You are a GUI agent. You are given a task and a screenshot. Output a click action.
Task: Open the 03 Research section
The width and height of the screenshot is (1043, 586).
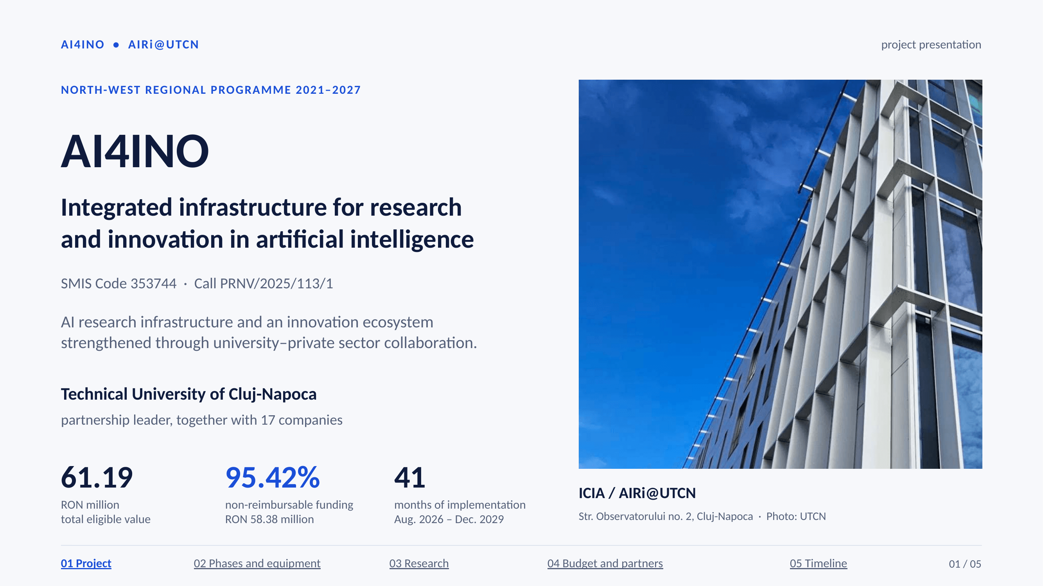419,563
